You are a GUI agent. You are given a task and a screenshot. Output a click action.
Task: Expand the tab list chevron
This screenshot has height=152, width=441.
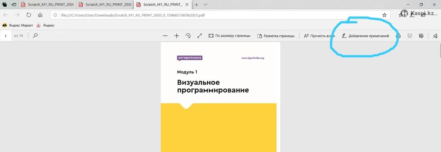(205, 5)
